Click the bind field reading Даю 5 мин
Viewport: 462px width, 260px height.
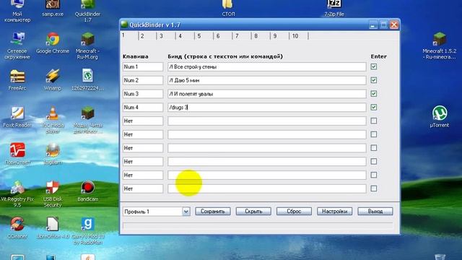point(267,80)
